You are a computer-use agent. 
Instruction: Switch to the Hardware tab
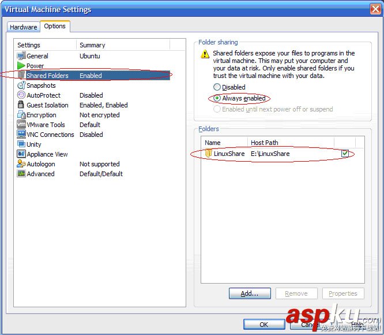24,27
